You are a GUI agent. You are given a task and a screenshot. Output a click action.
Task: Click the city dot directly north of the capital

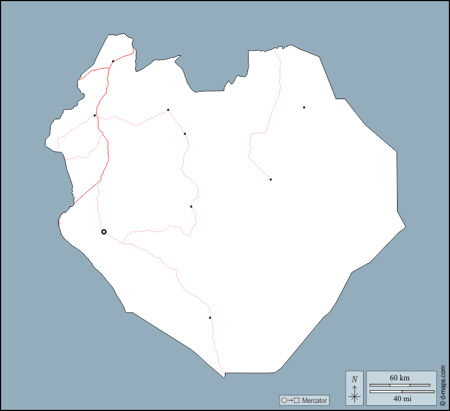tap(95, 115)
